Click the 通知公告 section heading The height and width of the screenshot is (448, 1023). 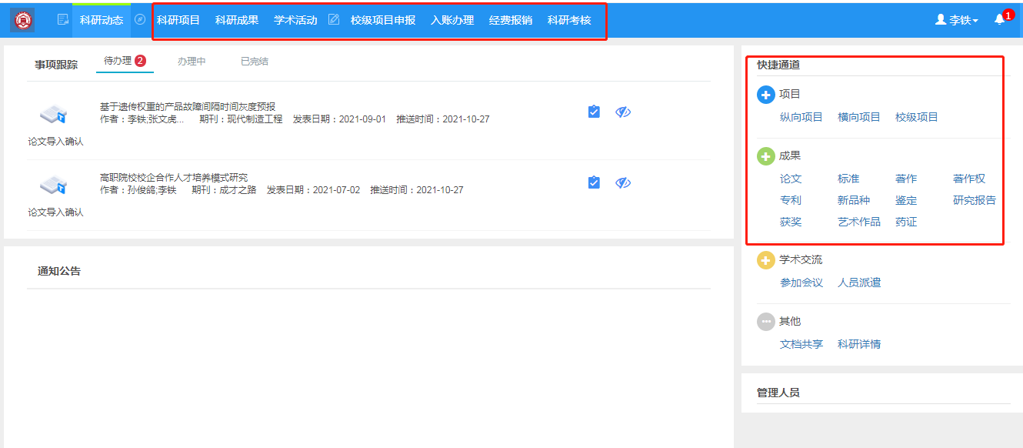(59, 271)
